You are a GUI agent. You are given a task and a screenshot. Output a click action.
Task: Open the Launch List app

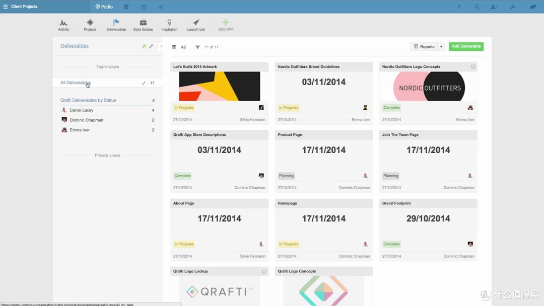[x=196, y=25]
